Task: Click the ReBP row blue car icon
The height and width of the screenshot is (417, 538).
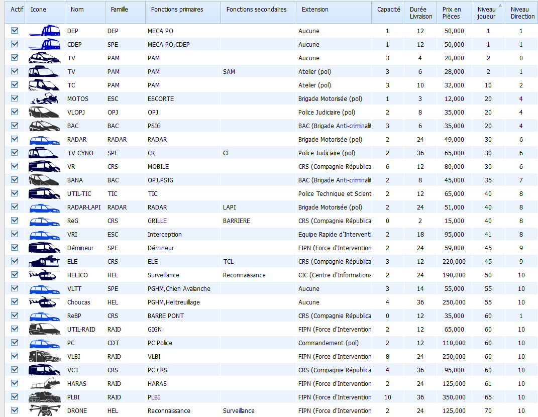Action: point(45,317)
